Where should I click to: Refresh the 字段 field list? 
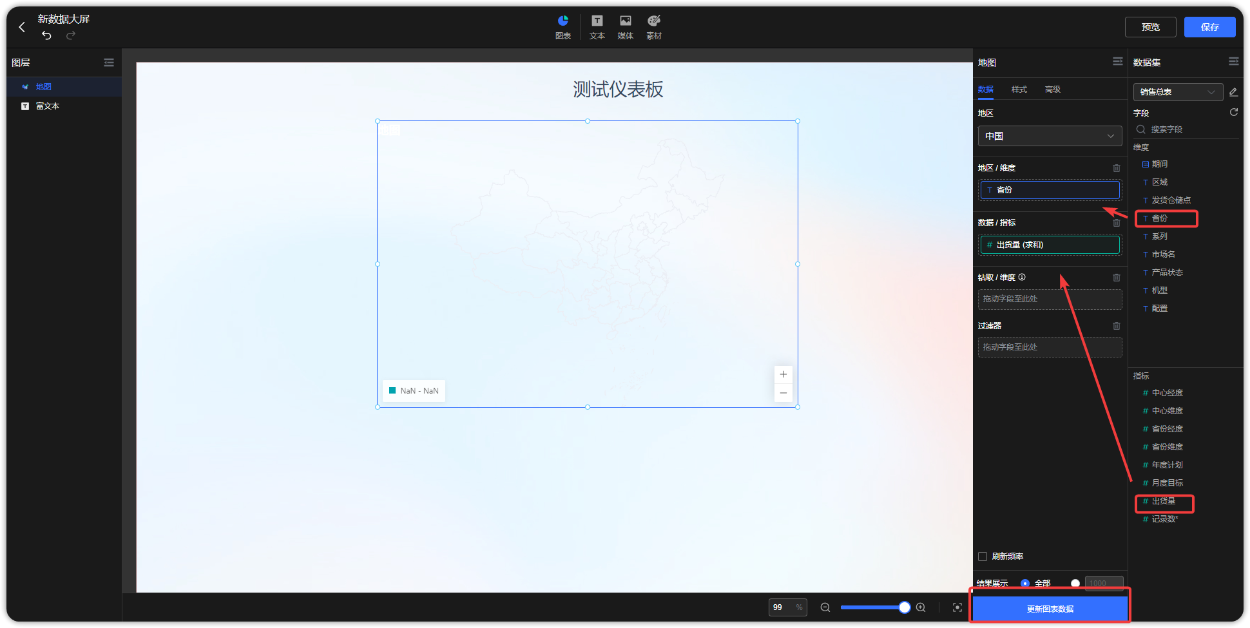[1234, 112]
